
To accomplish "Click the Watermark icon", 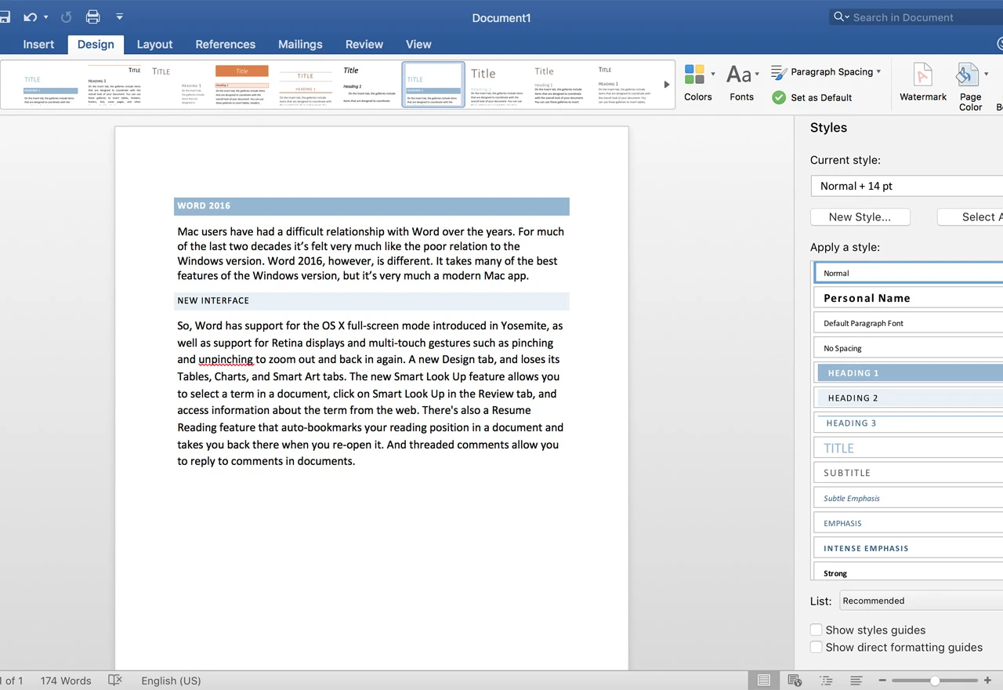I will pyautogui.click(x=923, y=76).
